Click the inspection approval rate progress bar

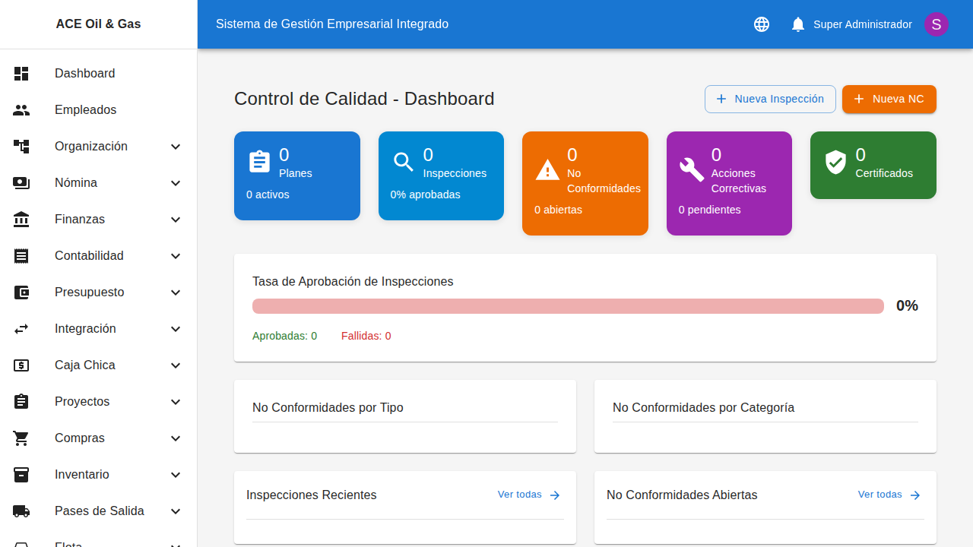coord(568,305)
